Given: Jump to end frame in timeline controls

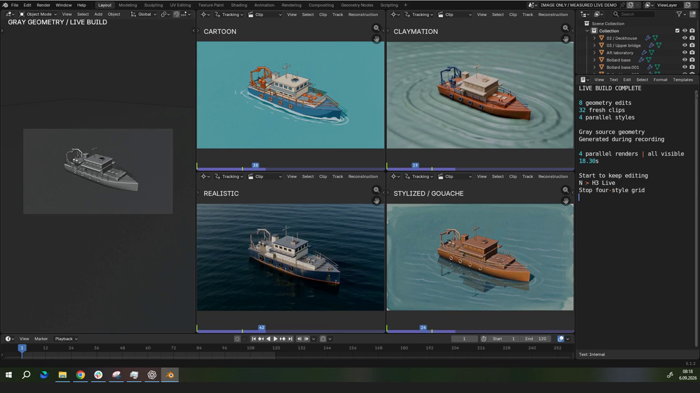Looking at the screenshot, I should point(290,338).
